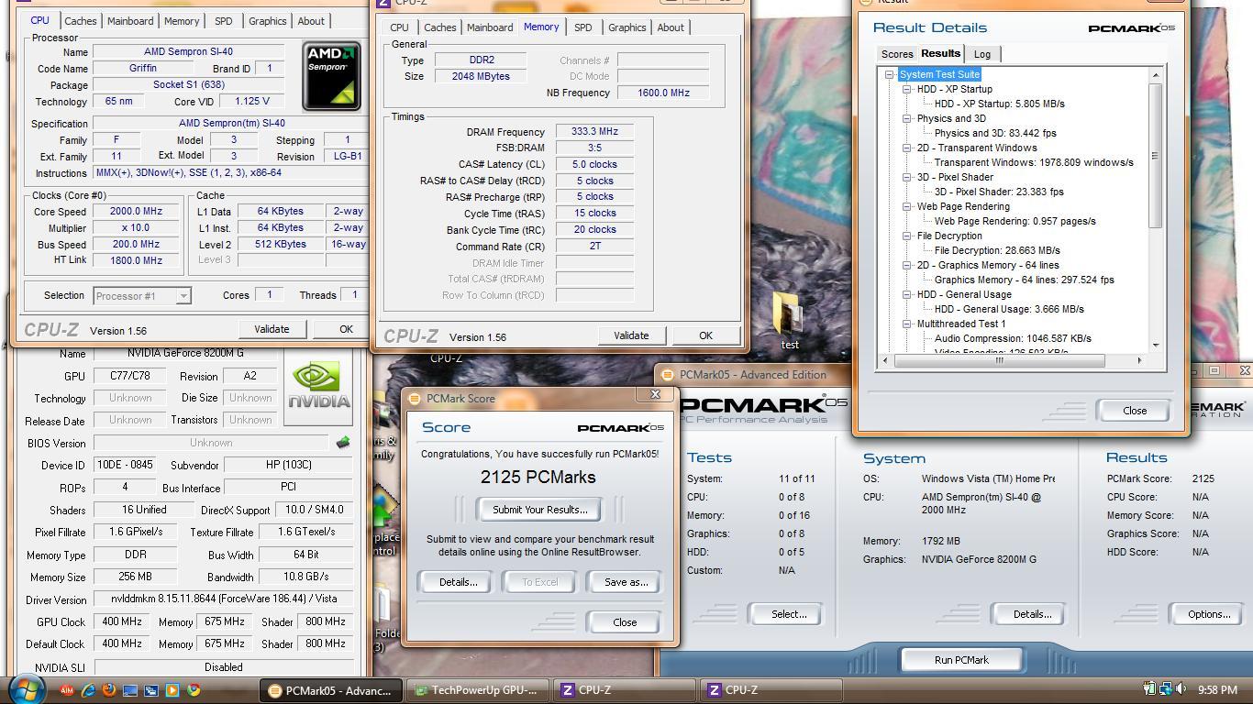Viewport: 1253px width, 704px height.
Task: Click the Result Details vertical scrollbar thumb
Action: [x=1156, y=156]
